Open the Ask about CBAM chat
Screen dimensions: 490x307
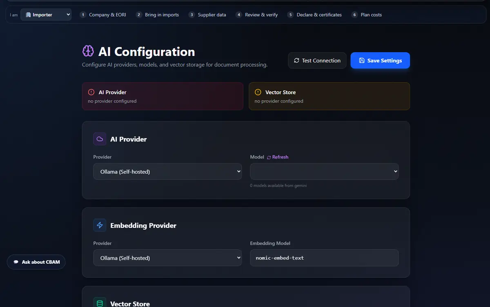point(36,262)
